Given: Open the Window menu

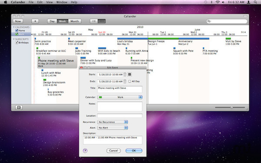Looking at the screenshot, I should coord(62,2).
